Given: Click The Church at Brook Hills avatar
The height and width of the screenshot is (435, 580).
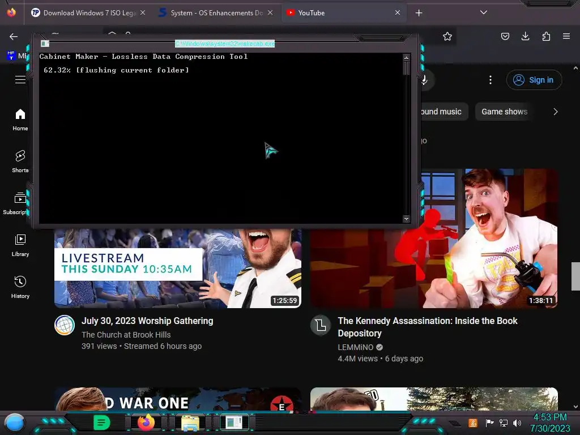Looking at the screenshot, I should pos(65,325).
